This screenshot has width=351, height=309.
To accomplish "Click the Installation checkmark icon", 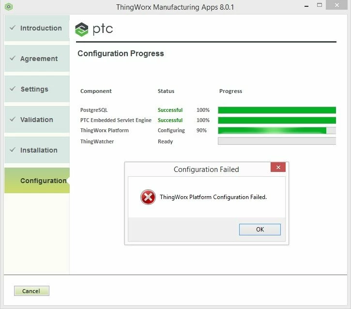I will (x=13, y=150).
